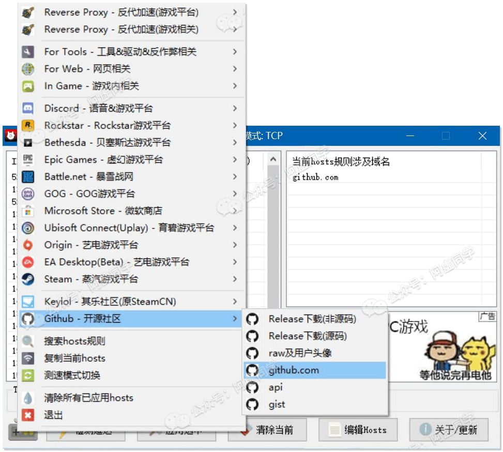Open Battle.net 暴雪战网 menu entry
This screenshot has height=452, width=503.
(131, 176)
